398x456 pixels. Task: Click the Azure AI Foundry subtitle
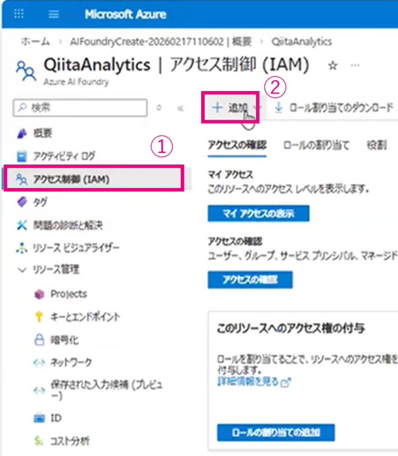[76, 82]
